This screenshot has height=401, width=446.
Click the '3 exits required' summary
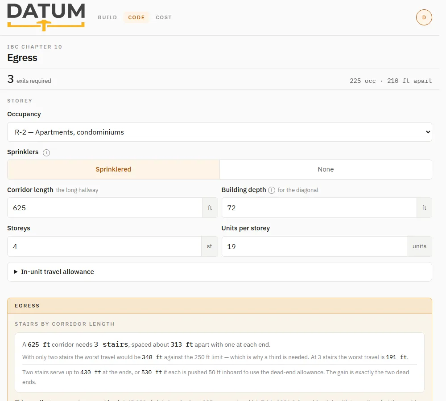tap(29, 79)
